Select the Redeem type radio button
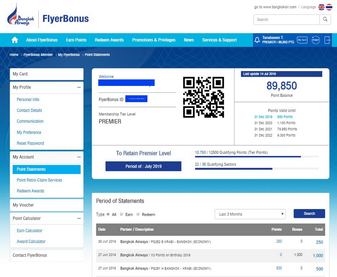Screen dimensions: 337x277 pyautogui.click(x=138, y=215)
